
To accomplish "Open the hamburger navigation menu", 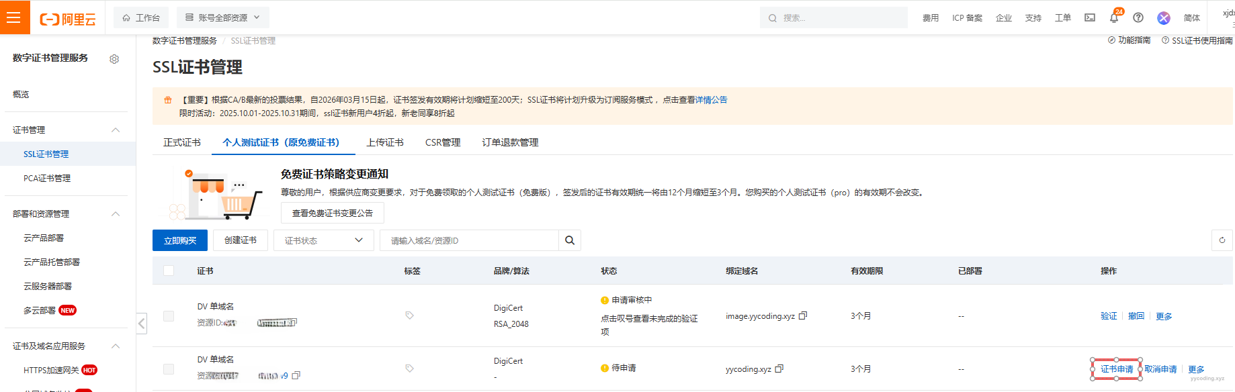I will click(x=14, y=17).
